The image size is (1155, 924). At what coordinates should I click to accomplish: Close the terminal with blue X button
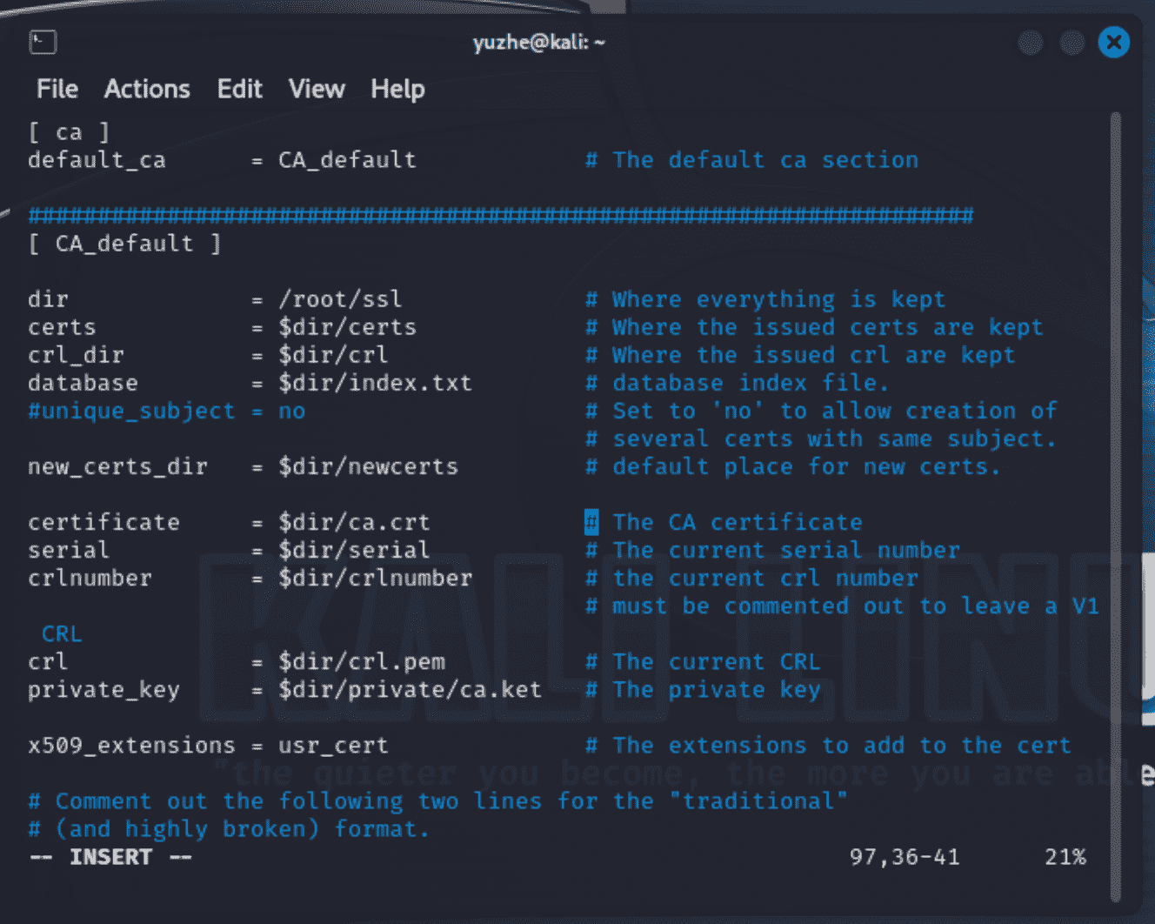click(x=1113, y=42)
